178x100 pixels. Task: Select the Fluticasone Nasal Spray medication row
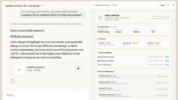pos(133,95)
